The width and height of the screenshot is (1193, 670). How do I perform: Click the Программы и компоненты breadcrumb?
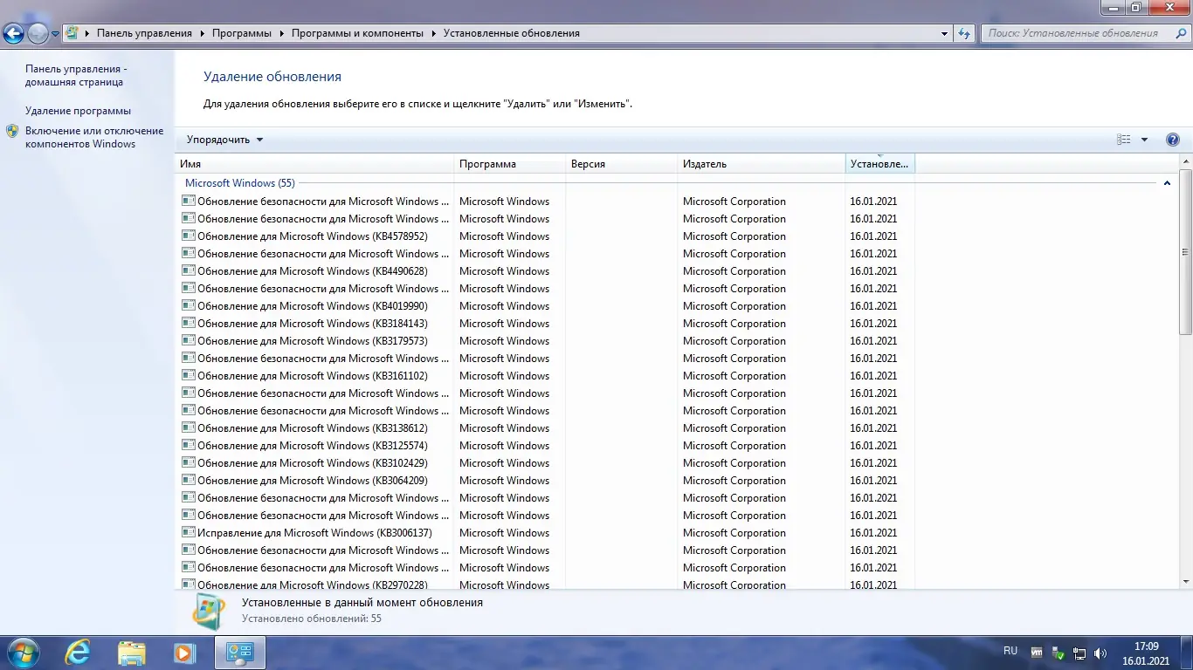tap(357, 33)
